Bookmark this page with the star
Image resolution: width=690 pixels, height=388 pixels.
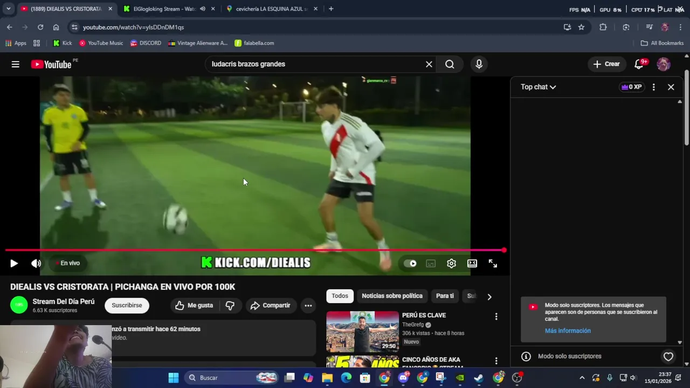click(581, 27)
